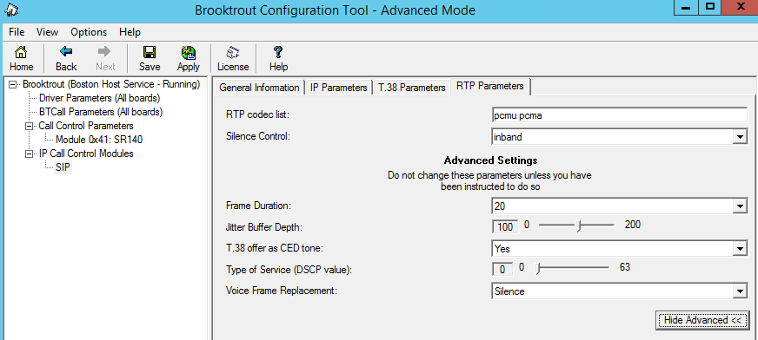The image size is (758, 340).
Task: Switch to the IP Parameters tab
Action: (x=338, y=88)
